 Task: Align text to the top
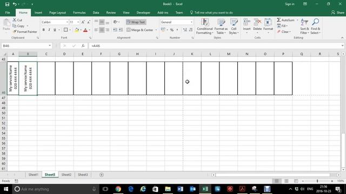(x=96, y=22)
